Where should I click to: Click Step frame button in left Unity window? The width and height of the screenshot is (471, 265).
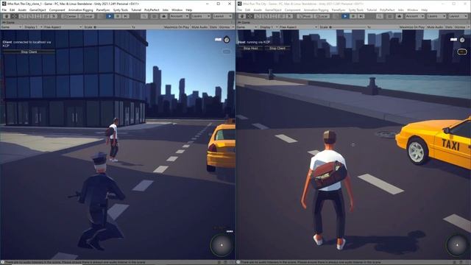pyautogui.click(x=126, y=16)
